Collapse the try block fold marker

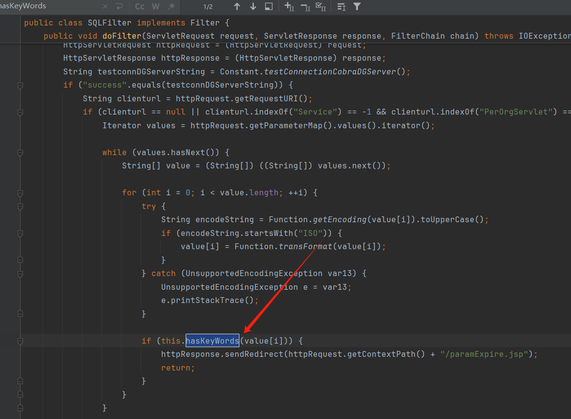(x=21, y=207)
